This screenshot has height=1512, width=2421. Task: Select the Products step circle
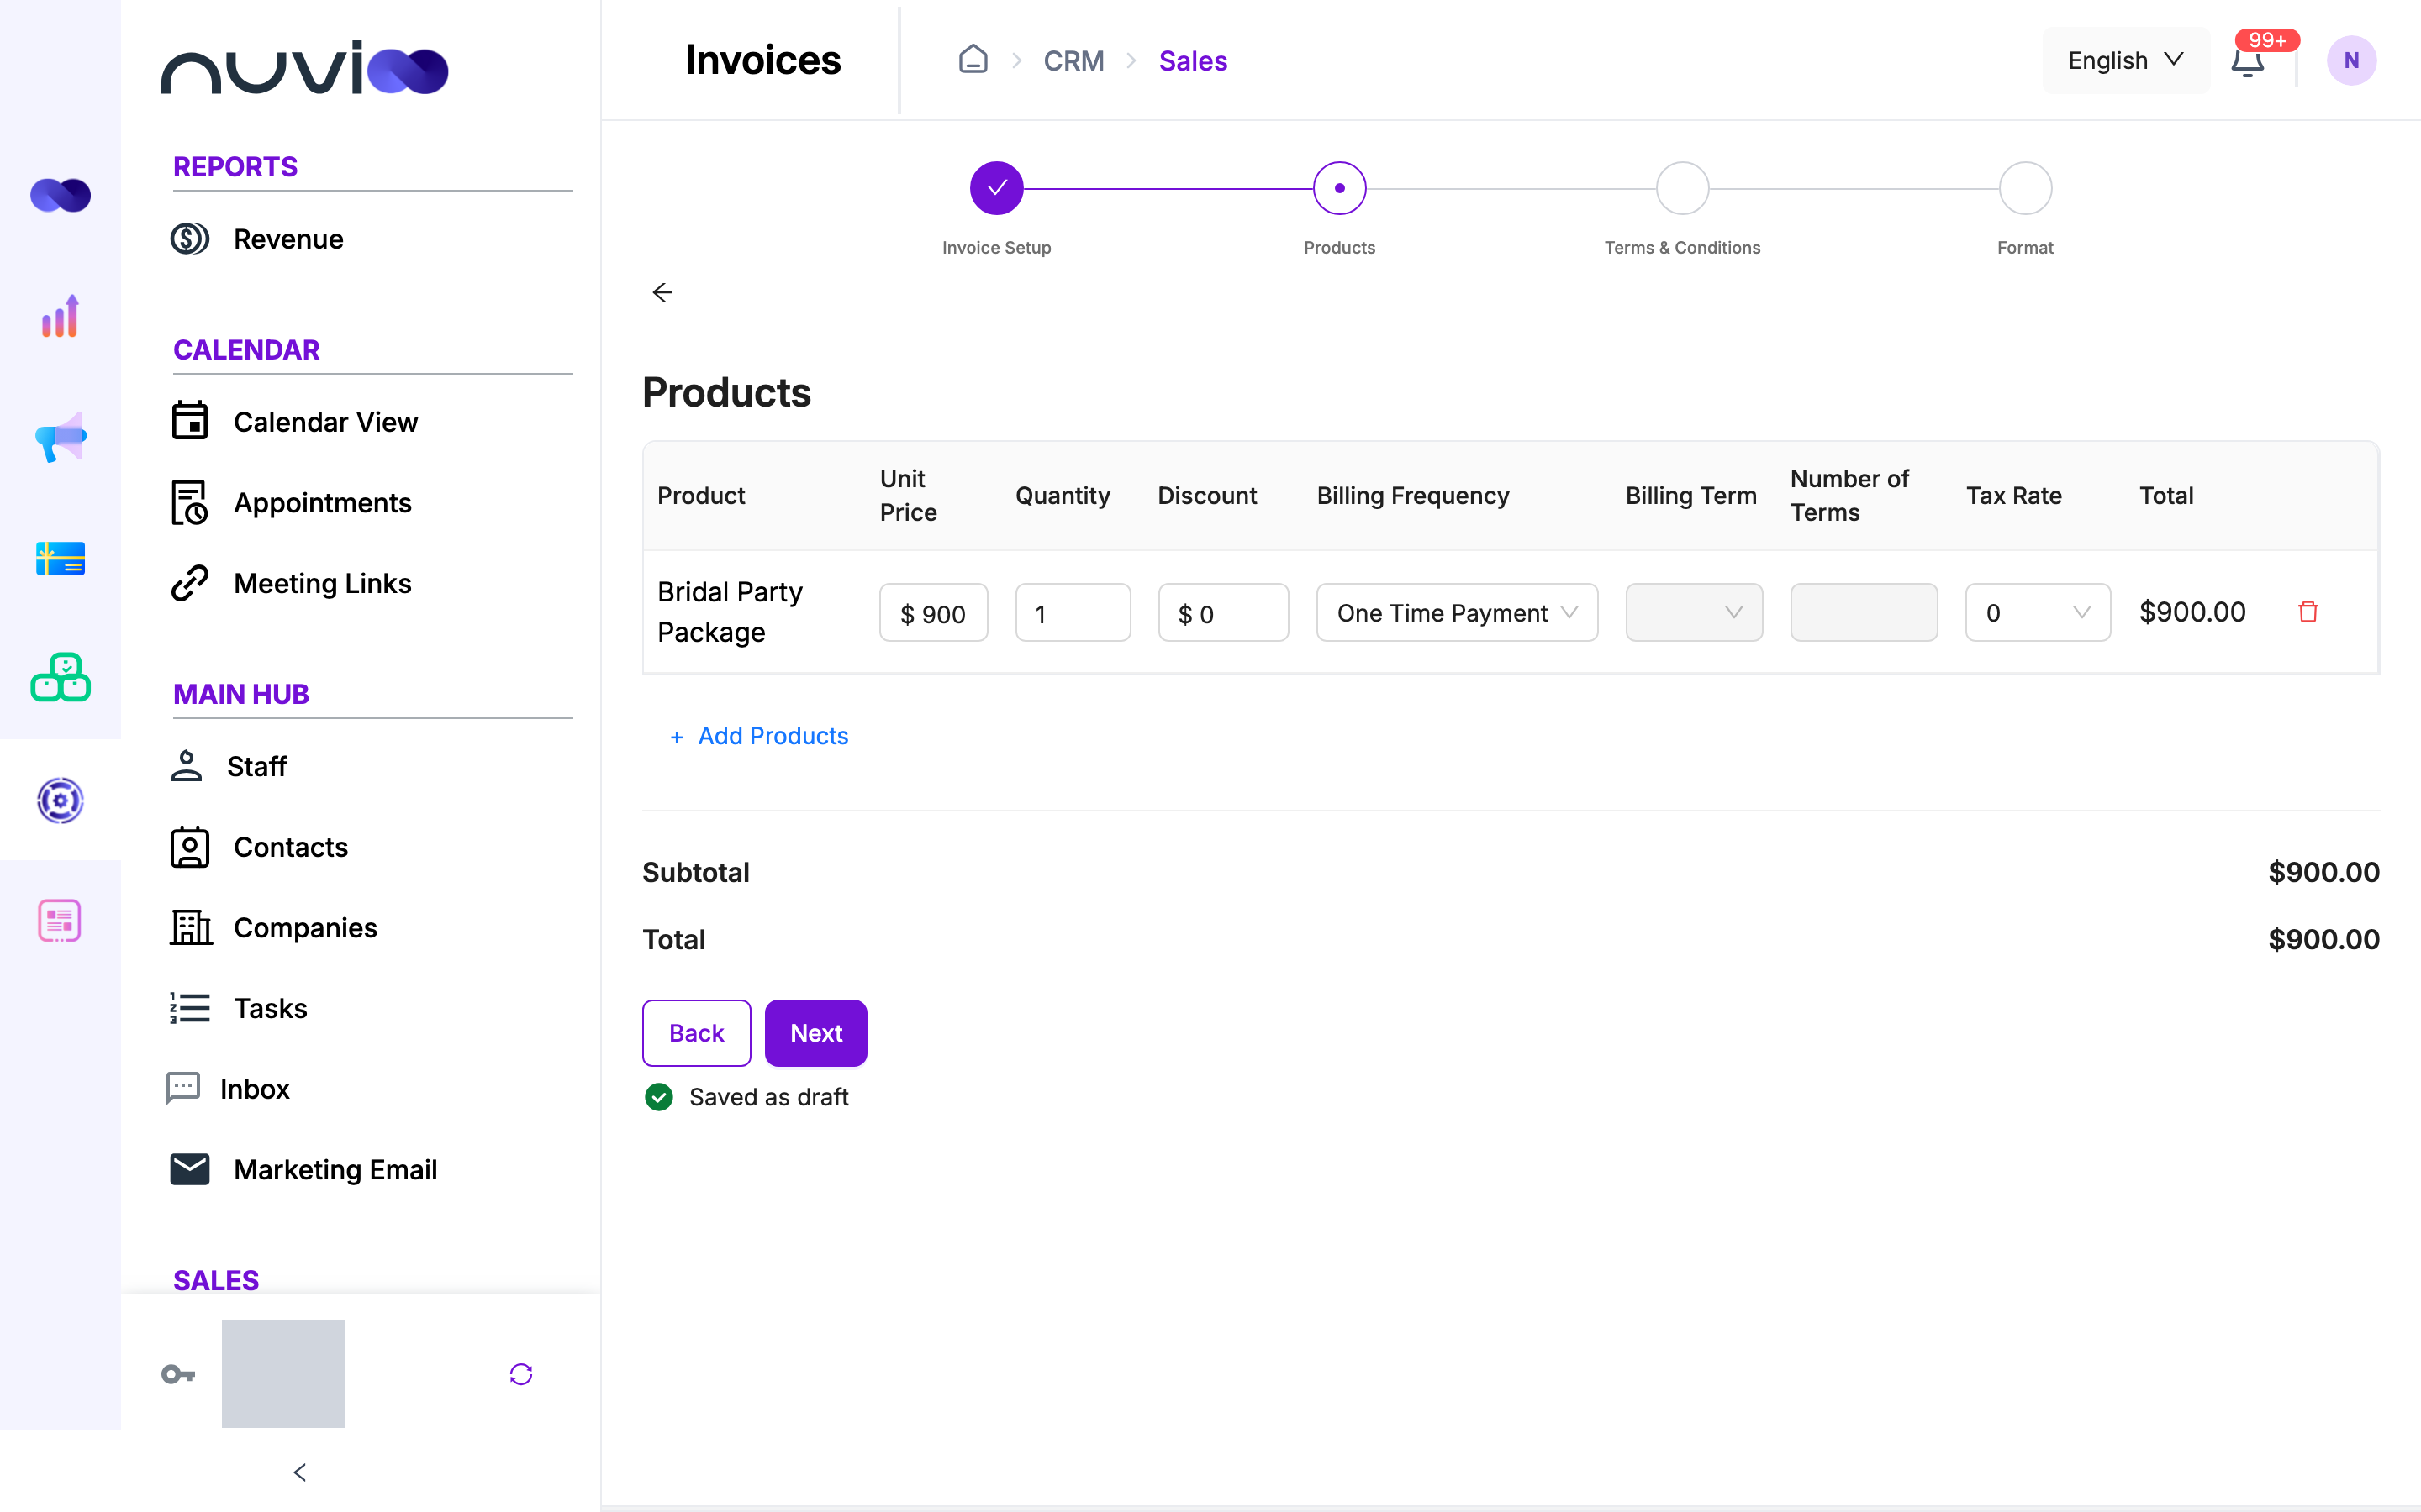[x=1338, y=188]
